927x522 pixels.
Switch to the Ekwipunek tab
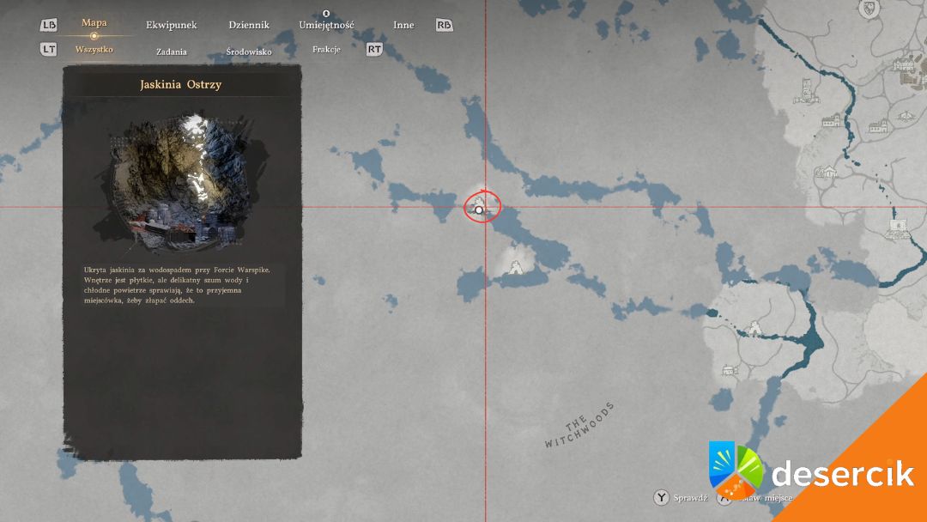click(x=171, y=25)
